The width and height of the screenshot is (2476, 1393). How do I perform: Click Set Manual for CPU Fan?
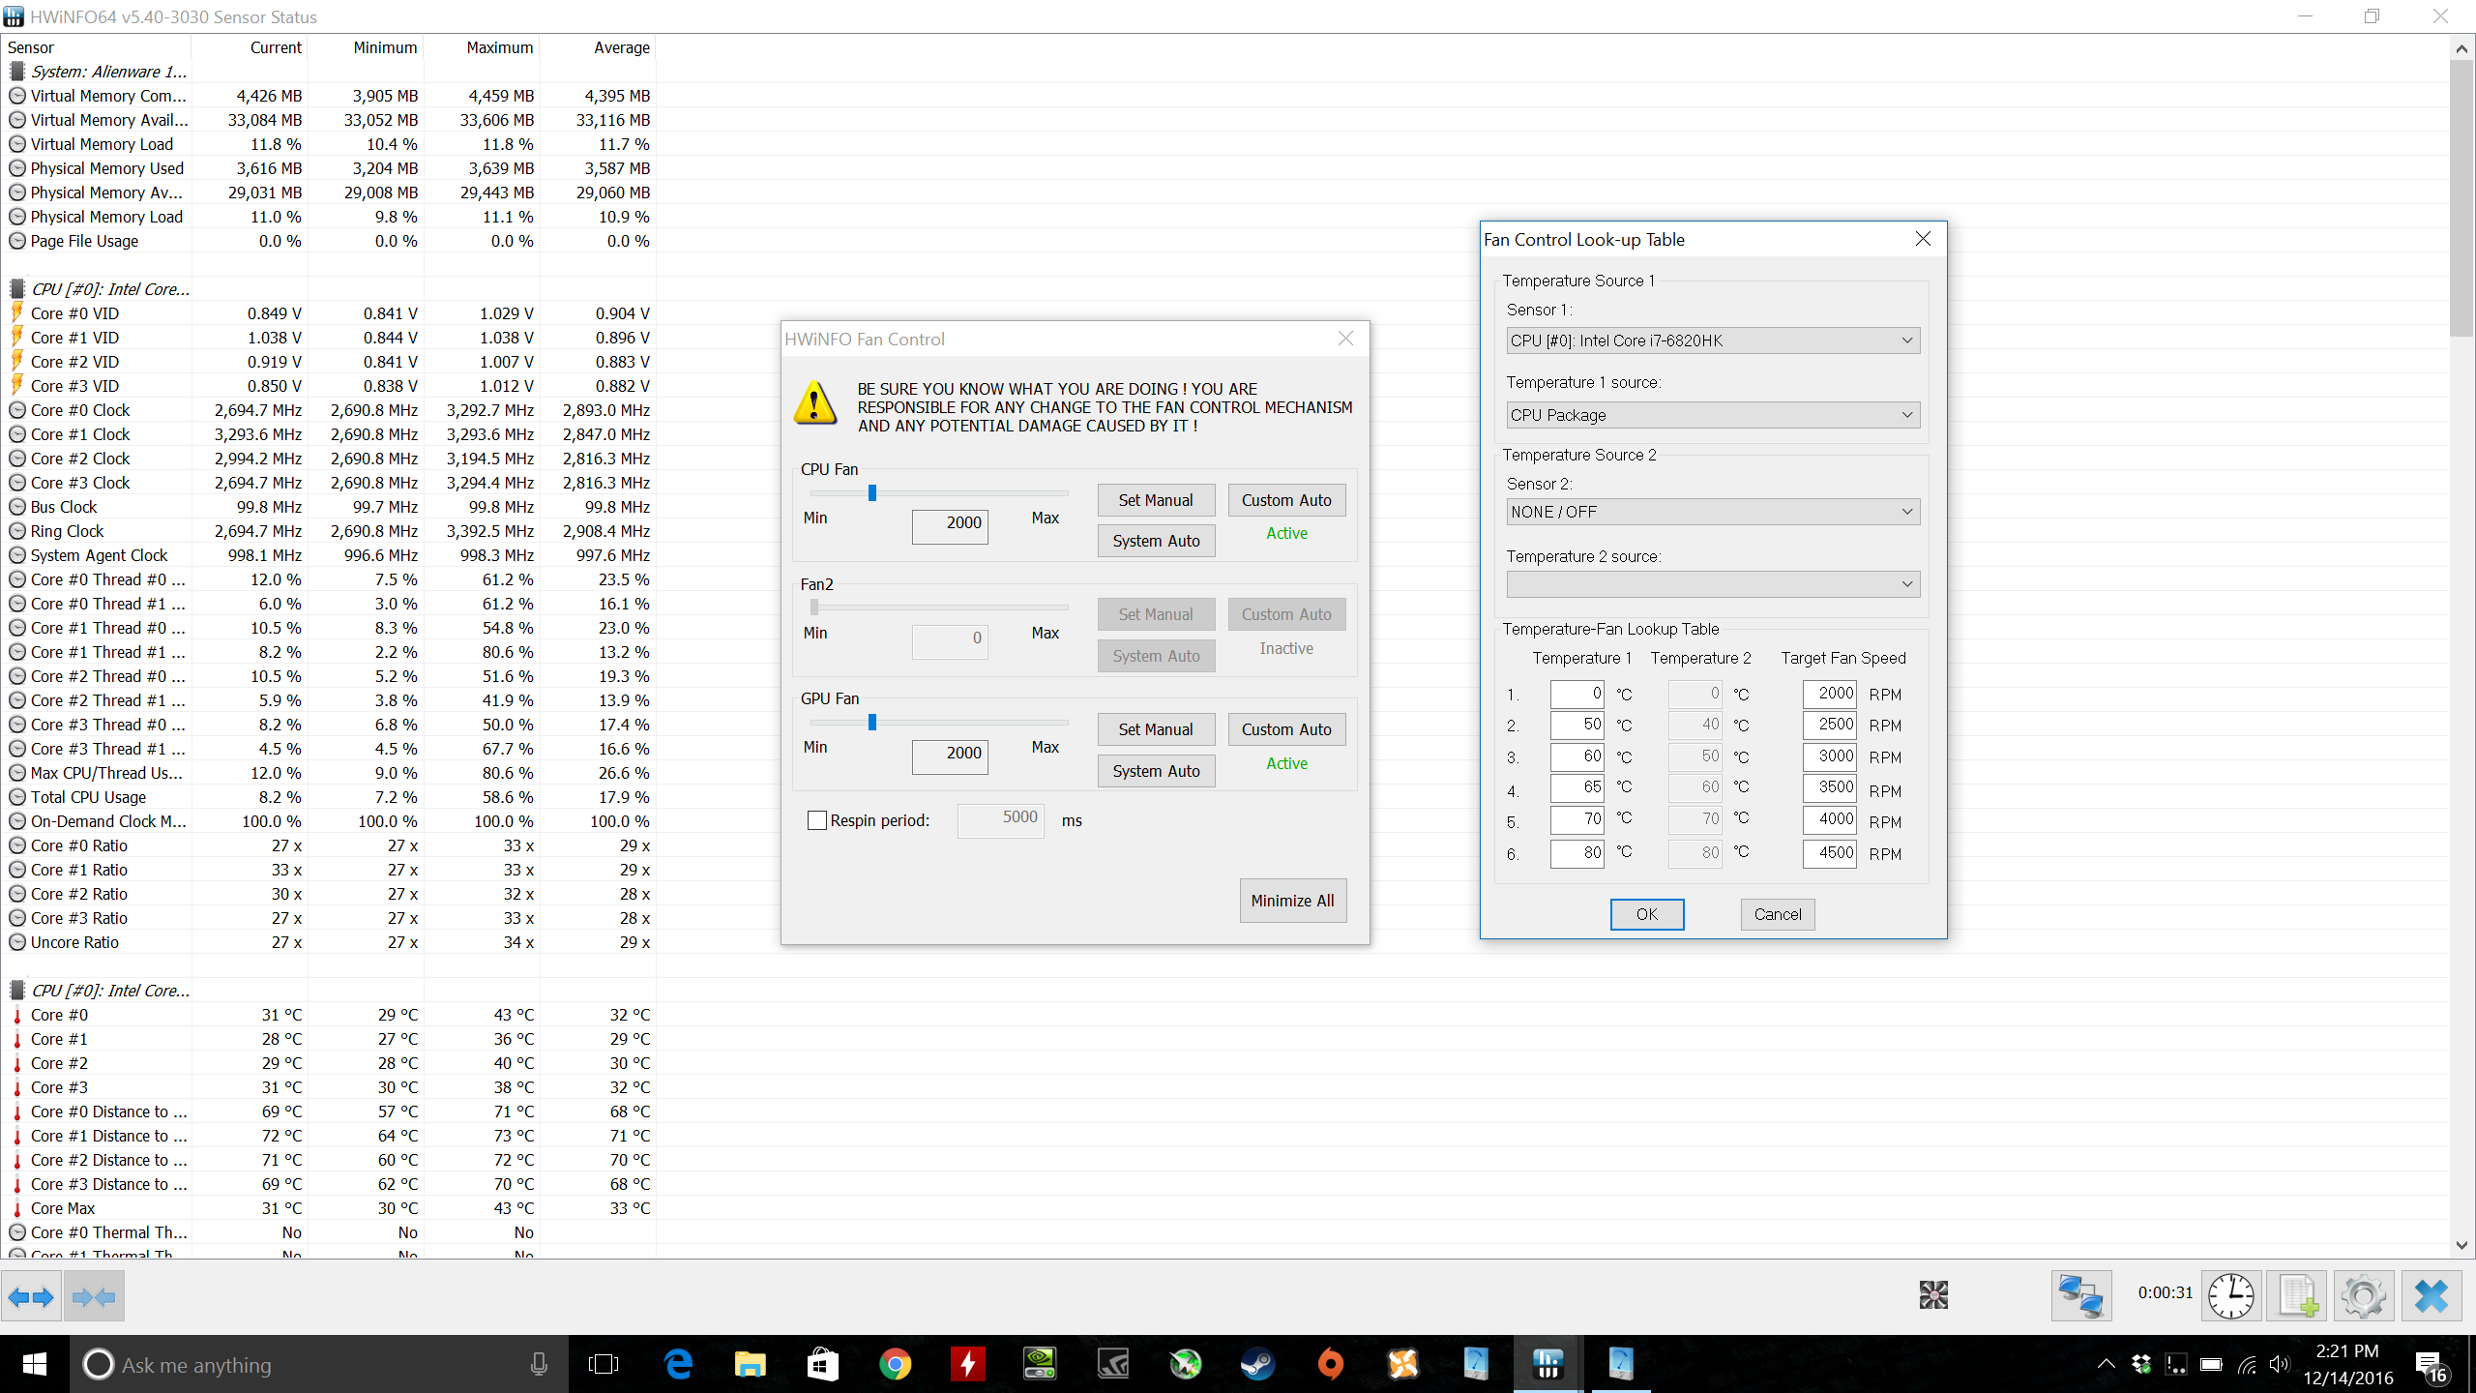click(1156, 500)
